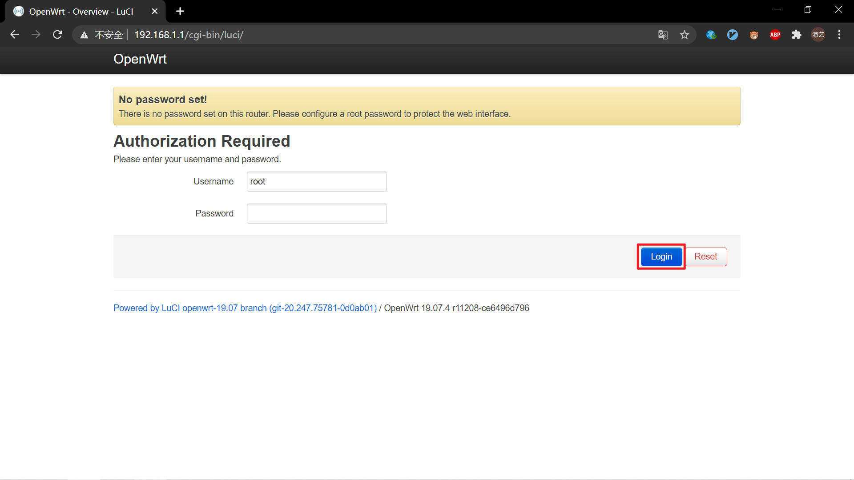Click the blue Login button
Screen dimensions: 854x480
[661, 256]
